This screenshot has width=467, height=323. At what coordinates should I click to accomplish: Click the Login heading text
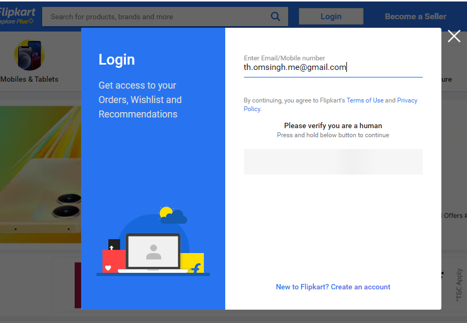pyautogui.click(x=117, y=60)
